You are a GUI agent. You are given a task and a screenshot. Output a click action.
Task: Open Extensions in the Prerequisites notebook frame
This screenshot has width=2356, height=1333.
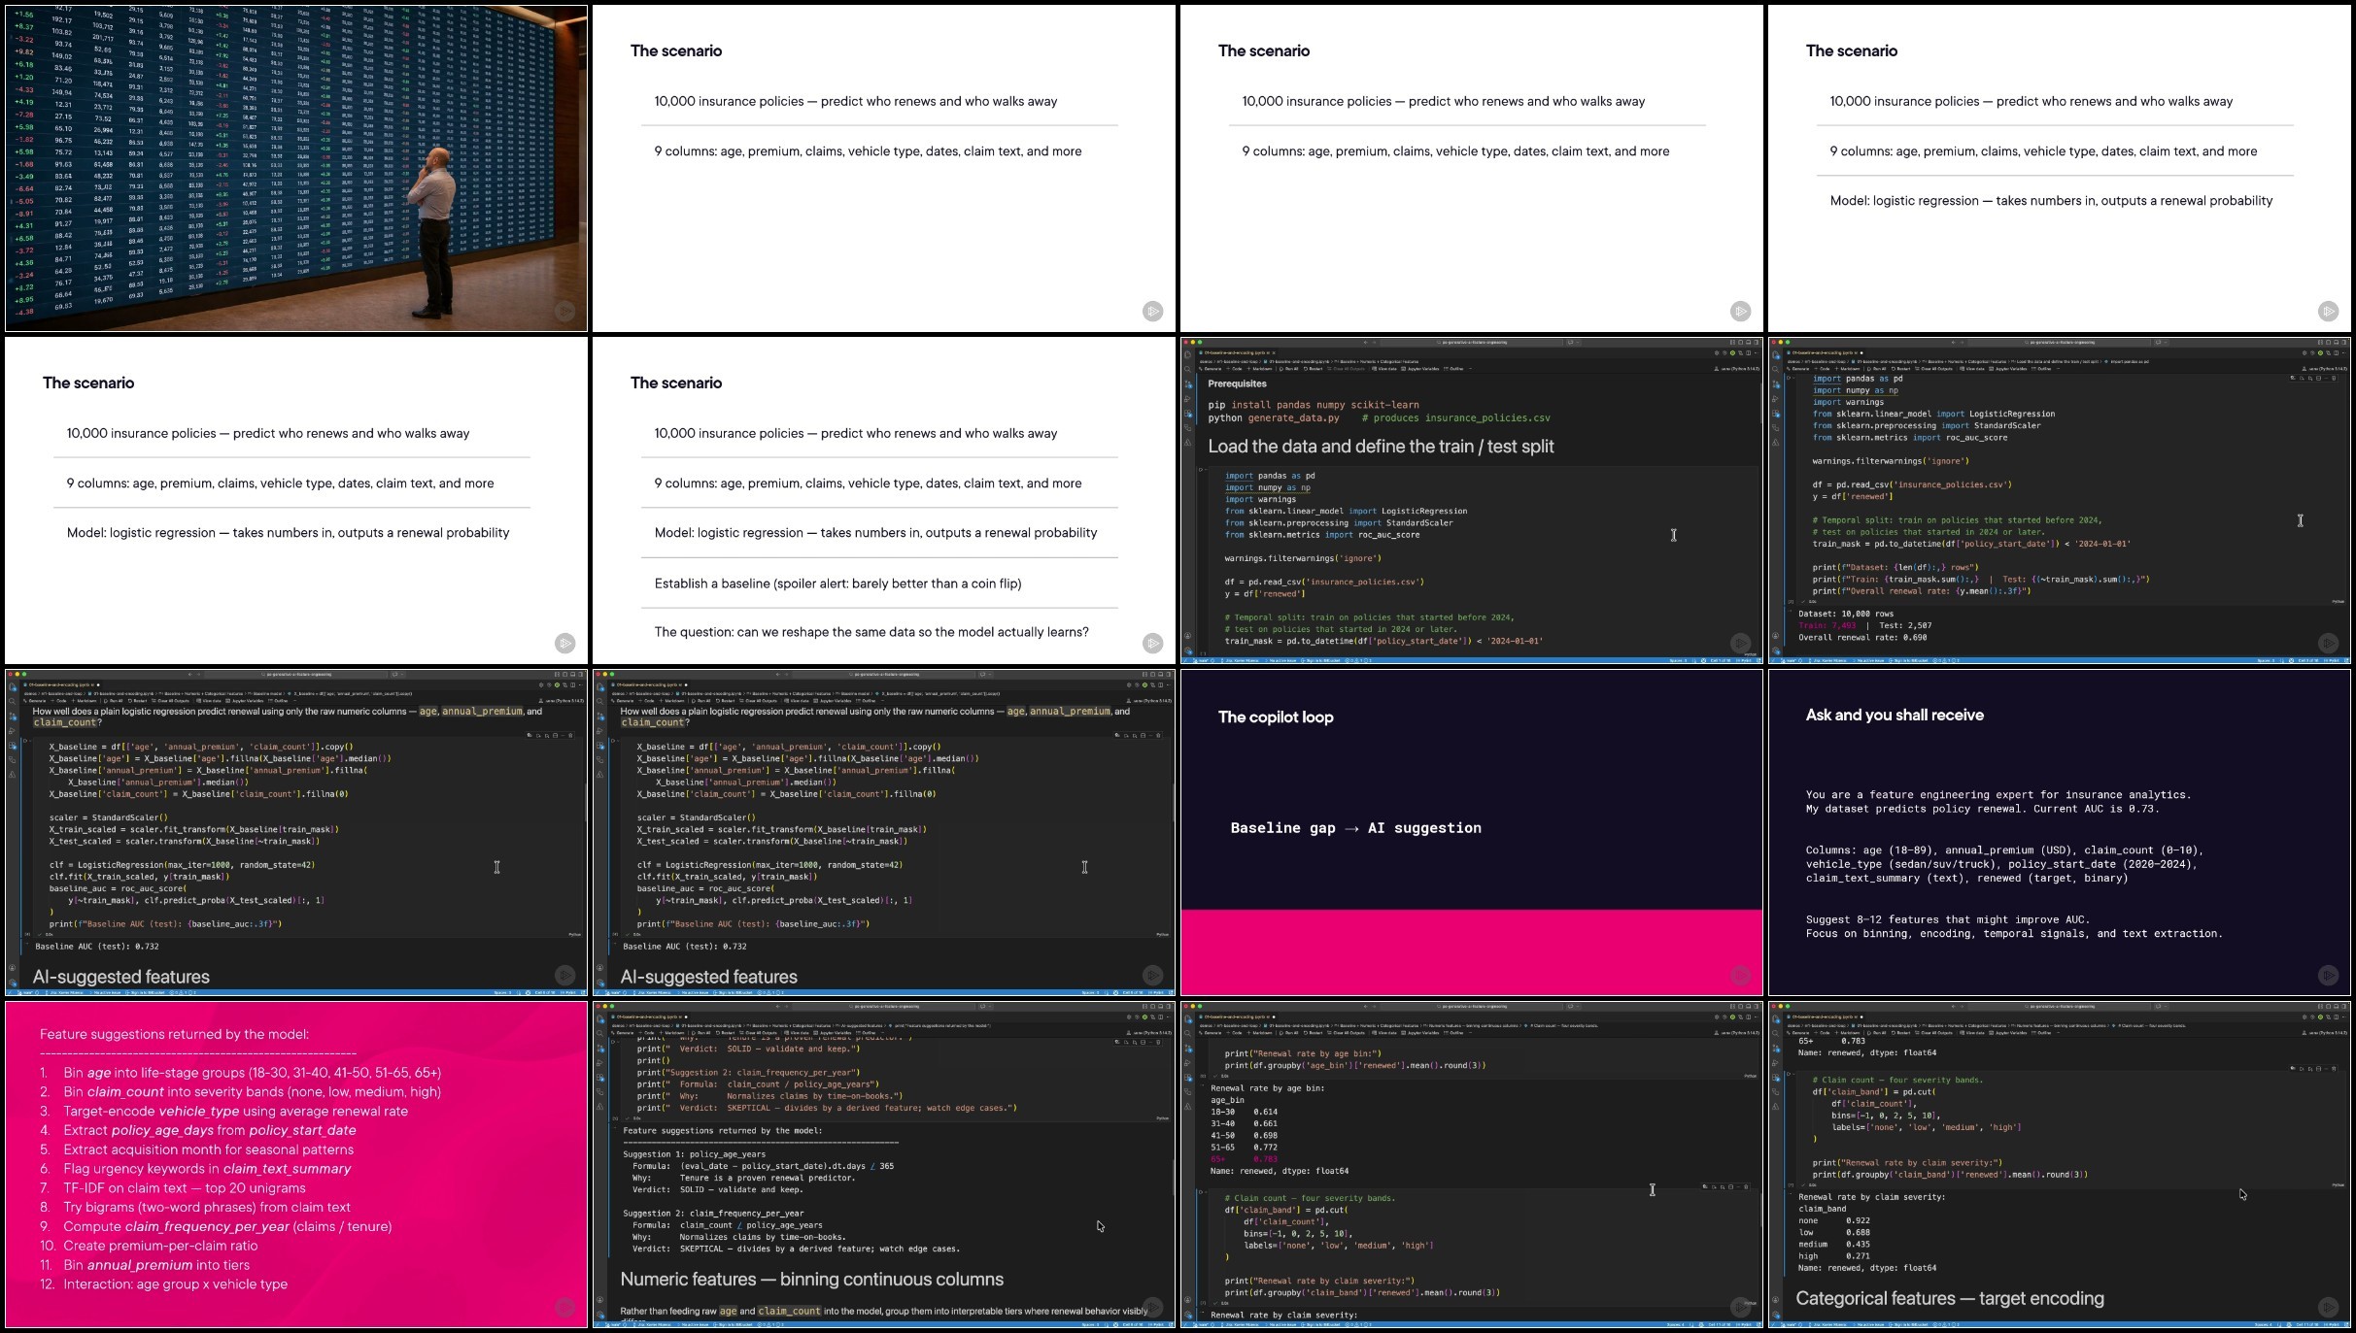(1187, 414)
